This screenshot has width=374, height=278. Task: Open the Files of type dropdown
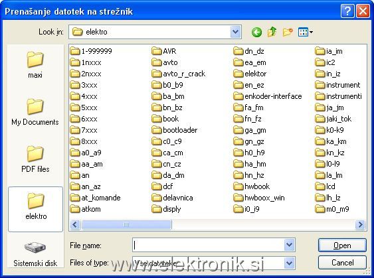pyautogui.click(x=290, y=263)
